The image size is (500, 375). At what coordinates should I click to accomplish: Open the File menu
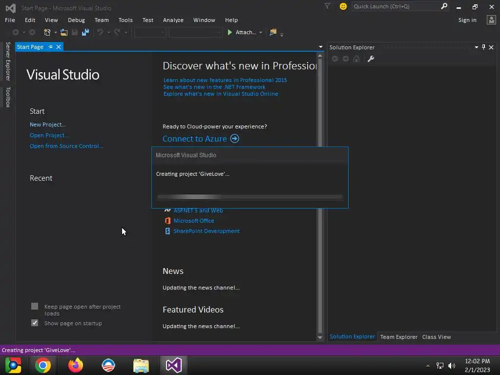click(x=10, y=20)
